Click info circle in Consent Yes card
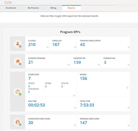The width and height of the screenshot is (138, 131). (x=99, y=65)
